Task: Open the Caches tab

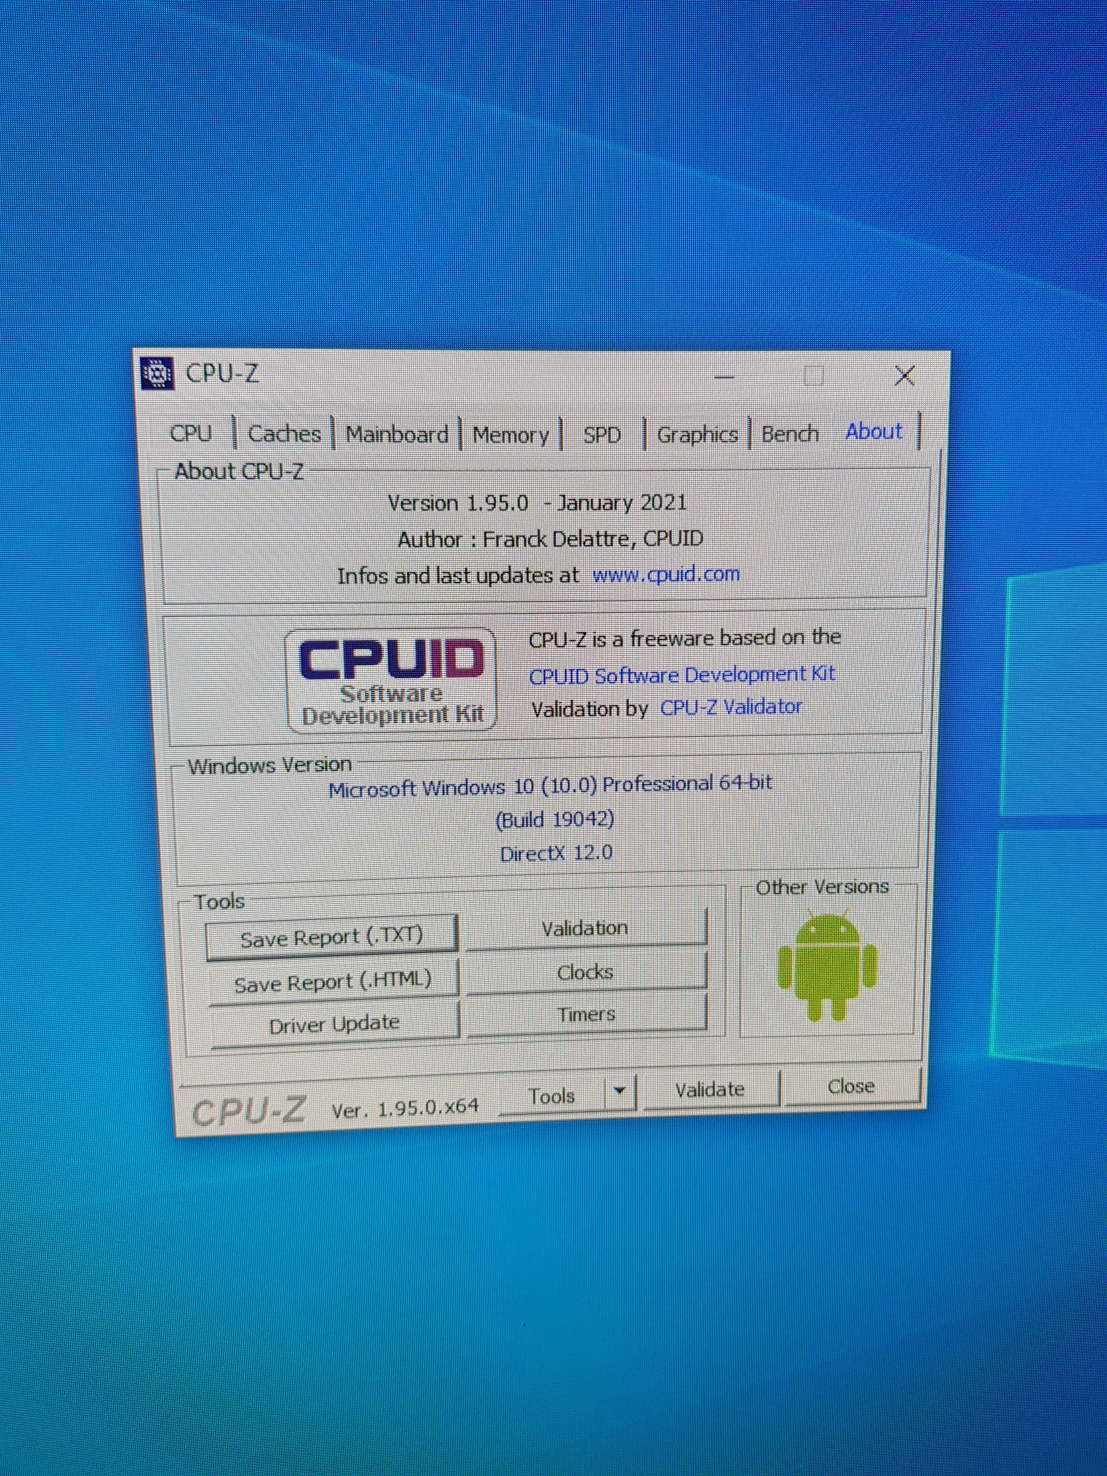Action: (284, 435)
